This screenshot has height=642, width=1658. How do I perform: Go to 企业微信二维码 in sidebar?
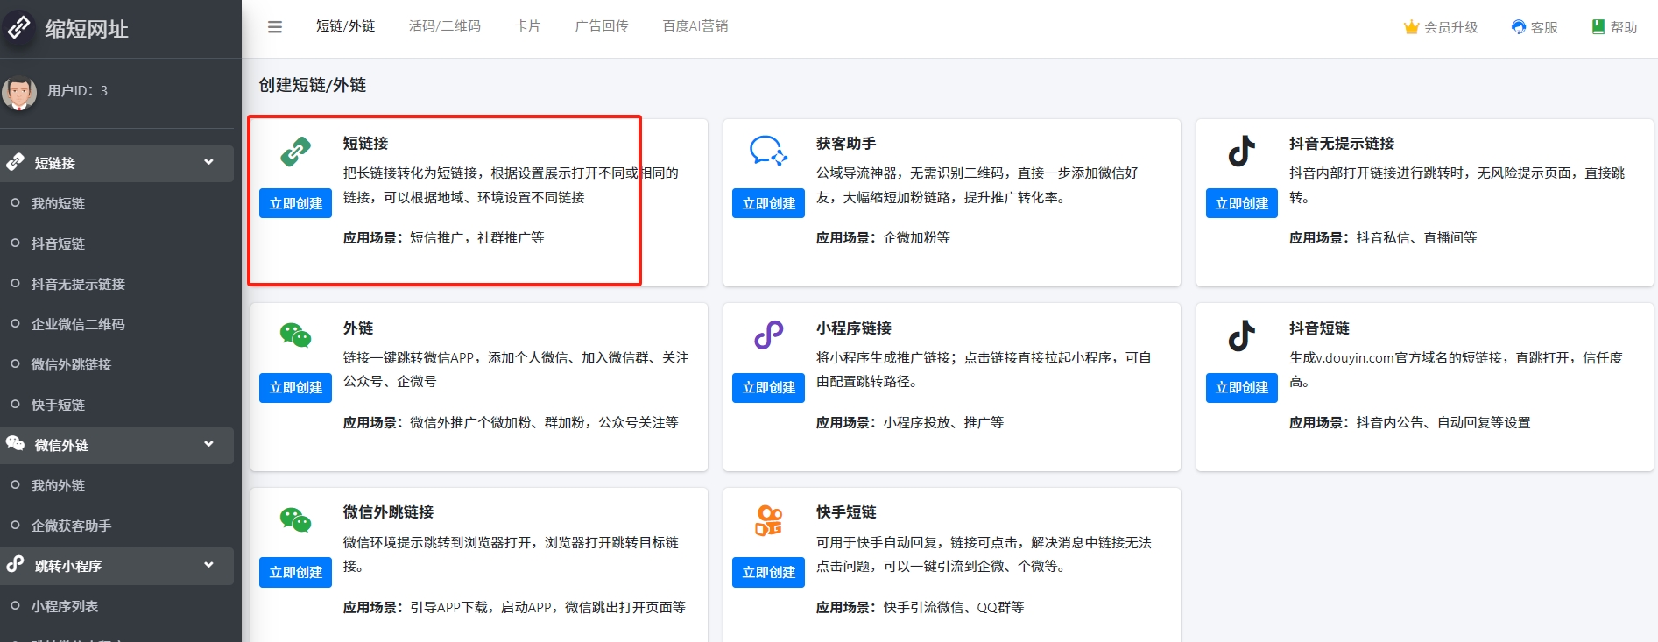78,324
